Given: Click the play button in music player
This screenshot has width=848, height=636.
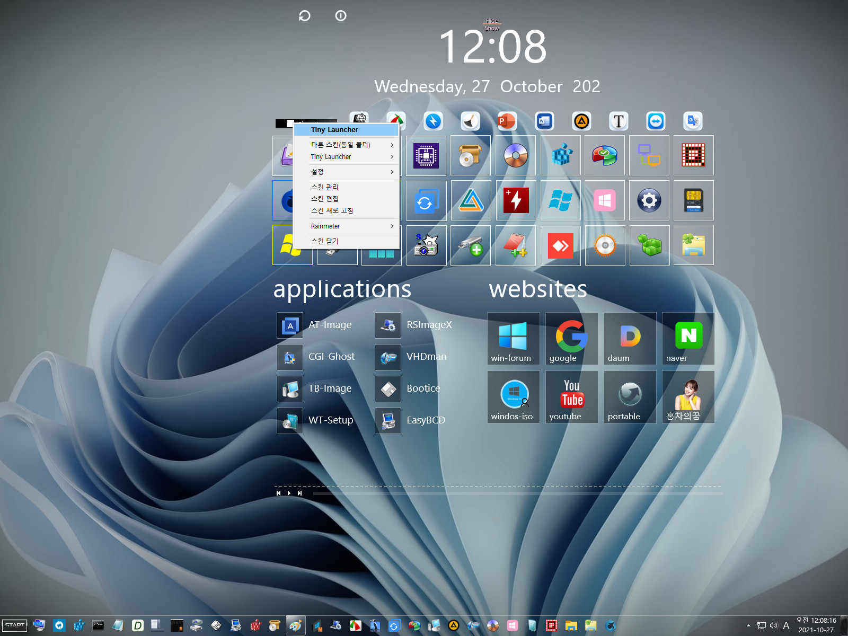Looking at the screenshot, I should click(x=289, y=493).
